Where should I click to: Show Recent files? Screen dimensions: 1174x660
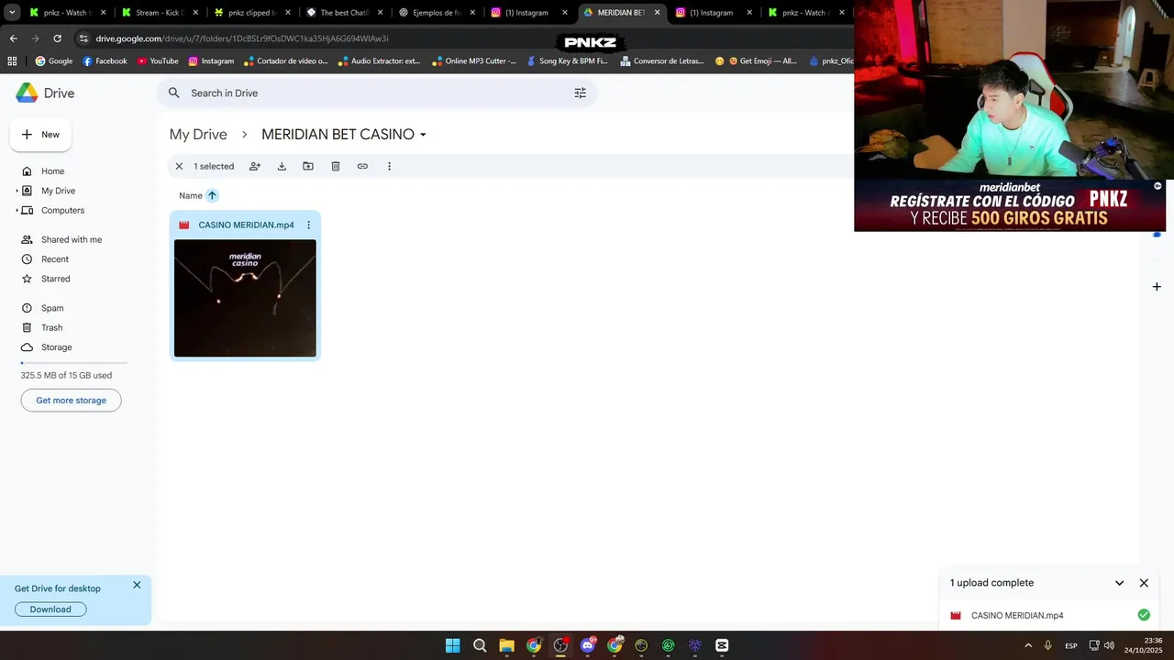coord(55,259)
